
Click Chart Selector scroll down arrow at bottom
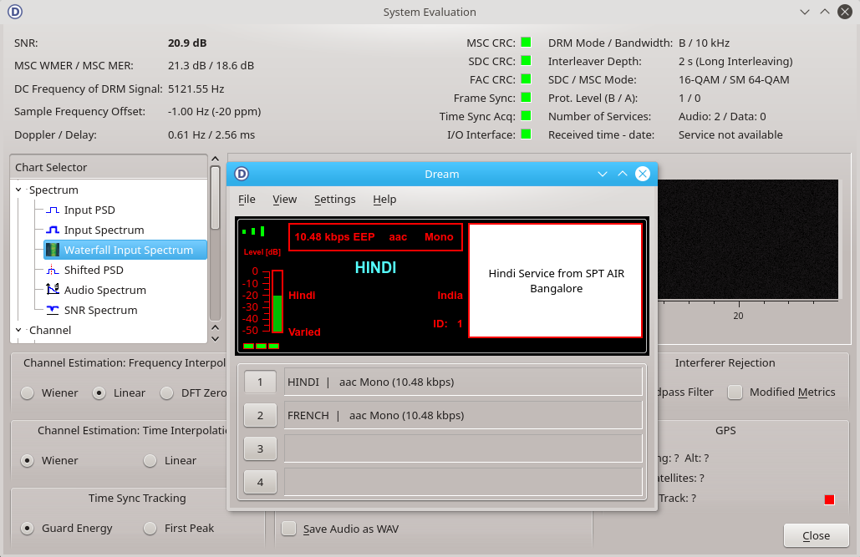[x=215, y=339]
